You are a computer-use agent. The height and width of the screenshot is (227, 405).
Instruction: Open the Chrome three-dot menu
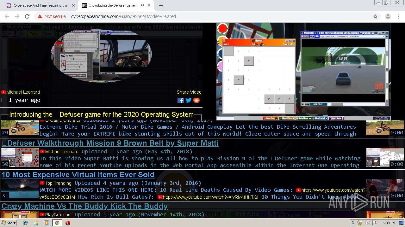[x=398, y=16]
